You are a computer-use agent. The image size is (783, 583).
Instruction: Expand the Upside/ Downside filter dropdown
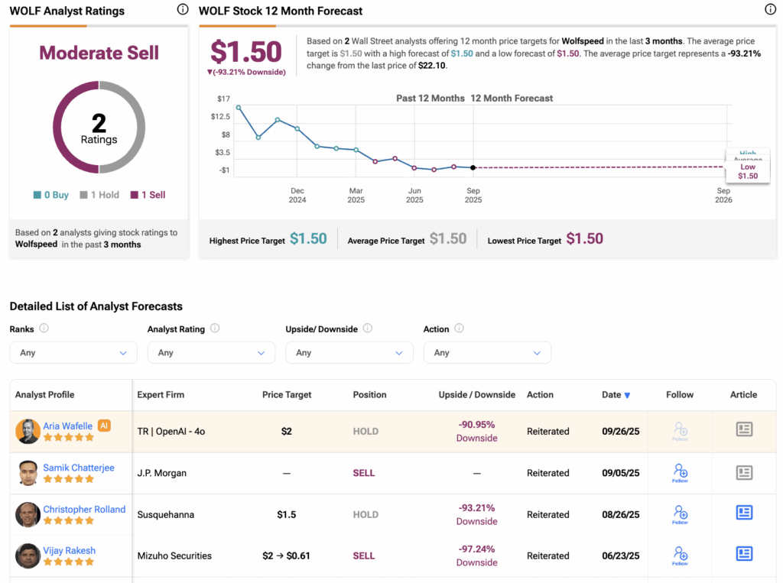[x=349, y=353]
